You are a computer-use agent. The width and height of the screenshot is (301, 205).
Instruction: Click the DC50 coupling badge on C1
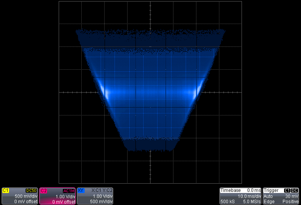[31, 190]
